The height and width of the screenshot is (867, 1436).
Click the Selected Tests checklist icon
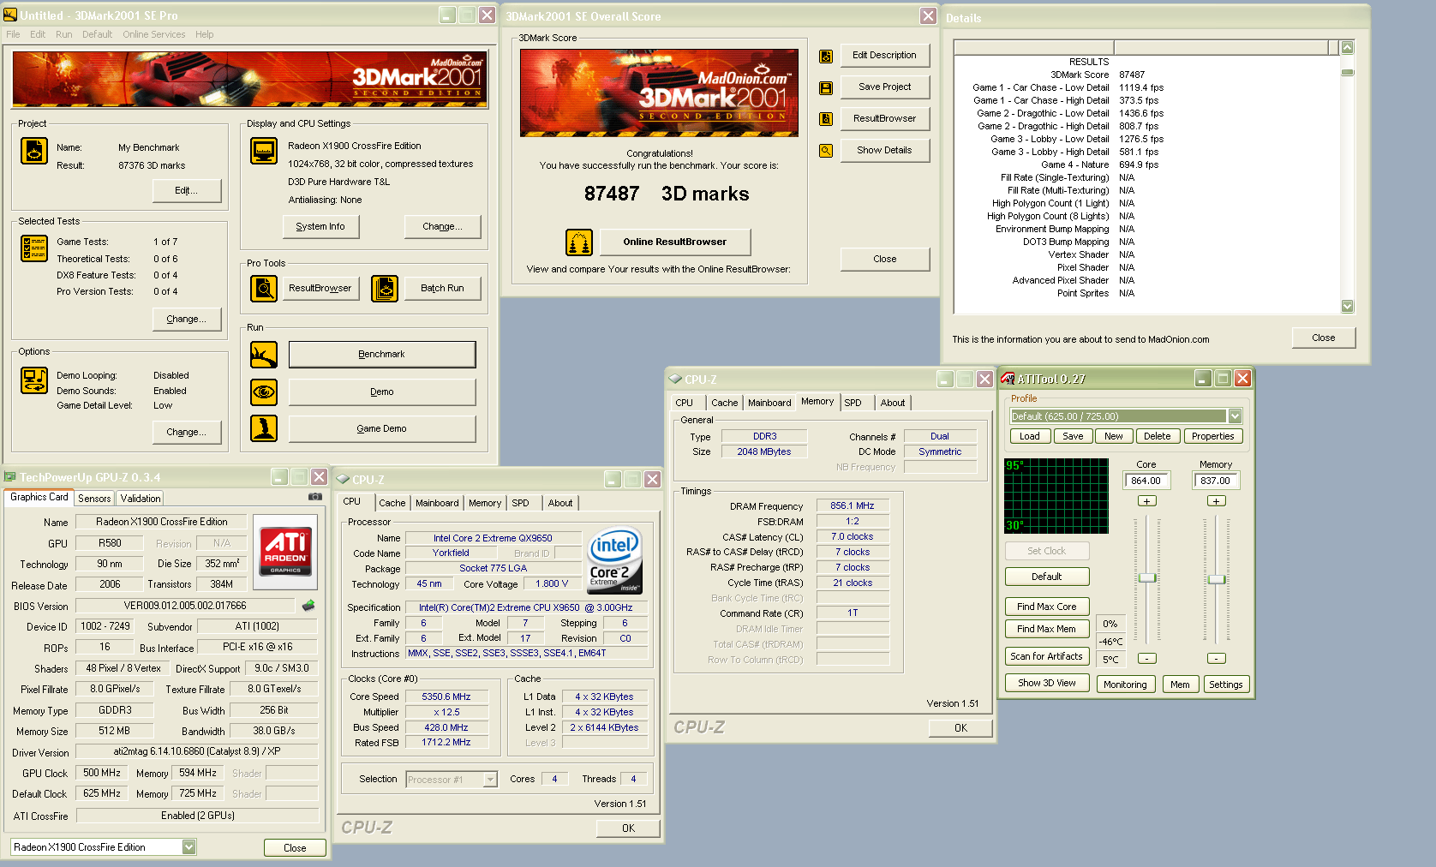point(34,248)
